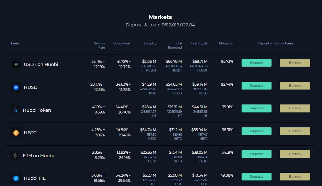Click the HBTC bitcoin icon
Screen dimensions: 322x186
(16, 133)
